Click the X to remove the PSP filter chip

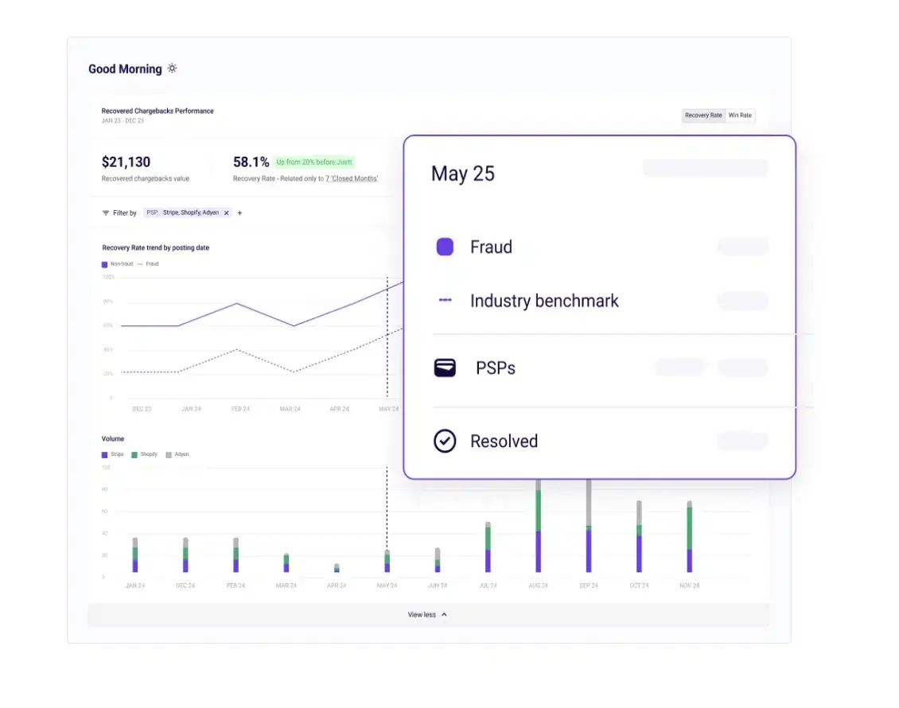pyautogui.click(x=226, y=212)
